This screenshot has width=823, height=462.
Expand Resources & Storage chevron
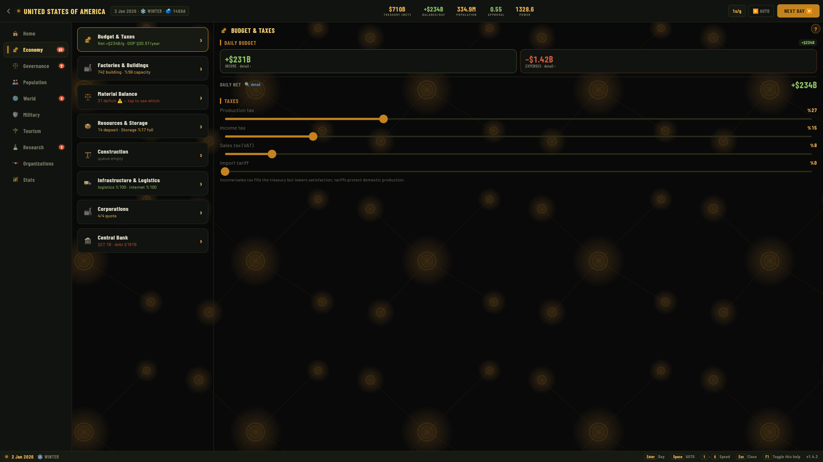(201, 127)
